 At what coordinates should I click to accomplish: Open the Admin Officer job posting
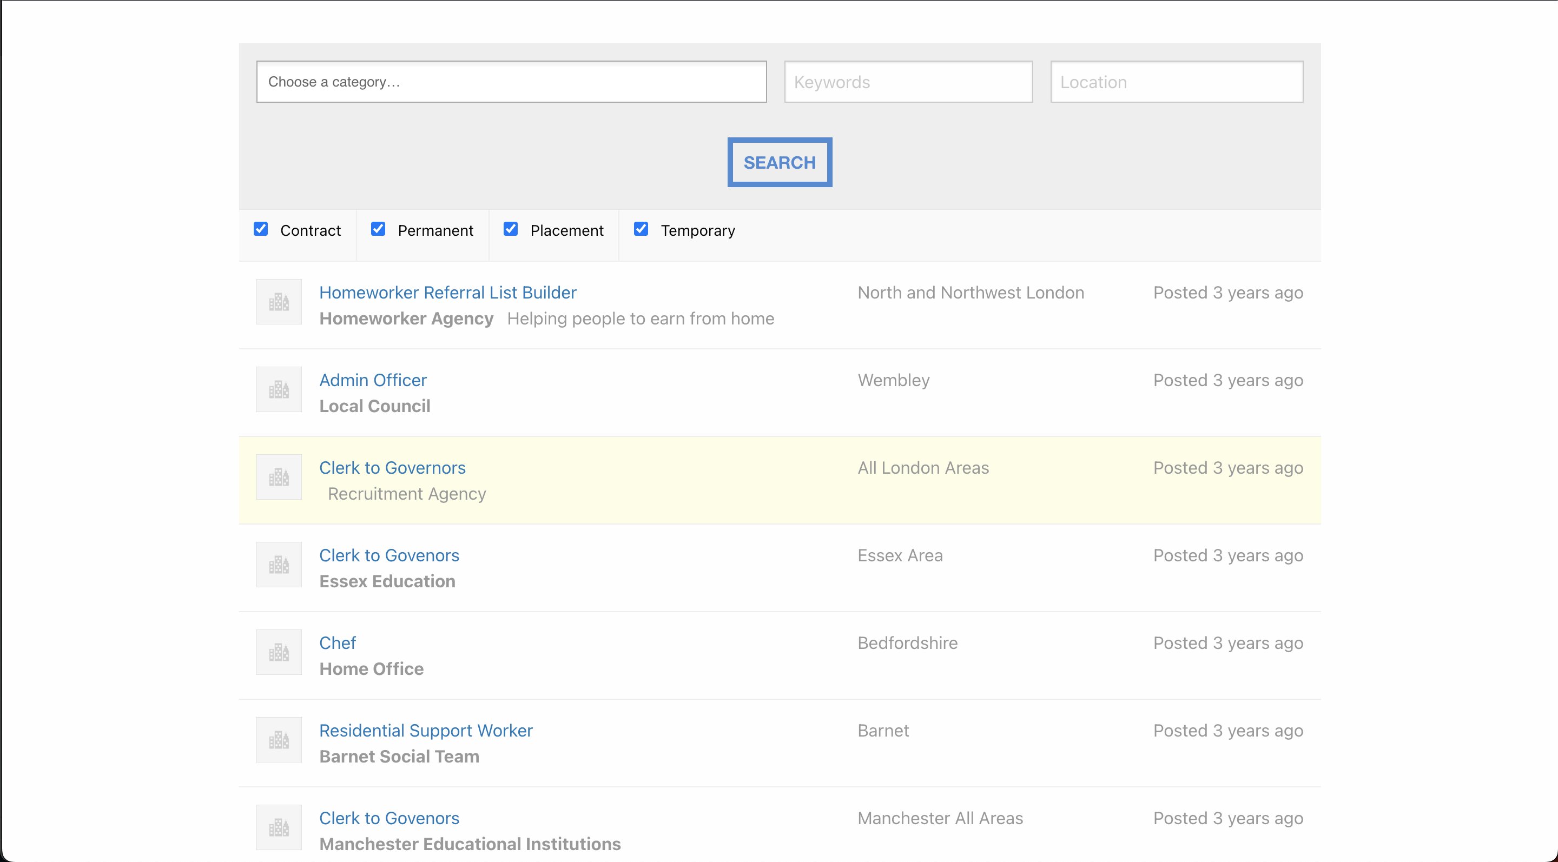click(373, 380)
